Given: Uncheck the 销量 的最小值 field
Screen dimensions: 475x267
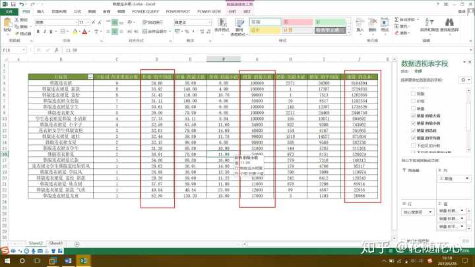Looking at the screenshot, I should tap(413, 123).
